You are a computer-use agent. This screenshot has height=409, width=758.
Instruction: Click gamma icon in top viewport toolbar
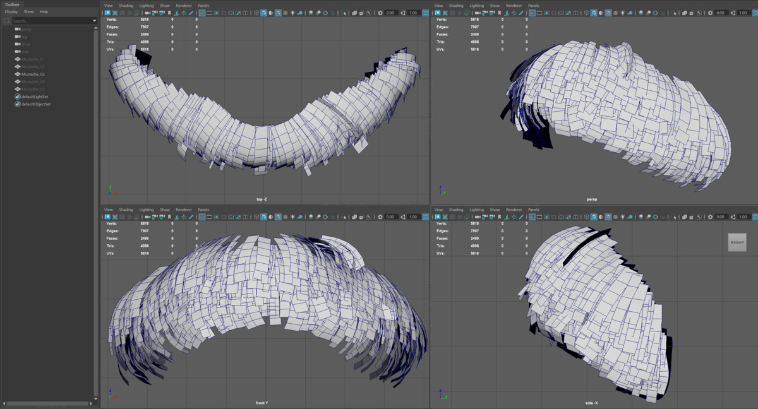point(402,13)
